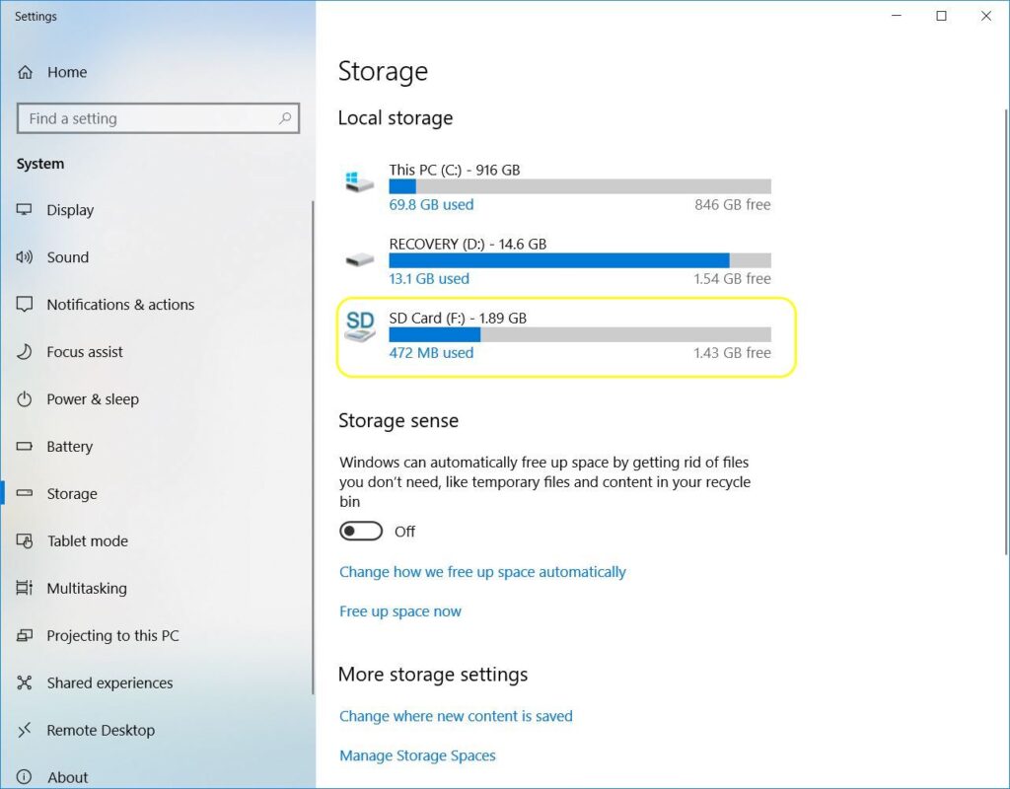Image resolution: width=1010 pixels, height=789 pixels.
Task: Click the Display icon in sidebar
Action: [x=26, y=210]
